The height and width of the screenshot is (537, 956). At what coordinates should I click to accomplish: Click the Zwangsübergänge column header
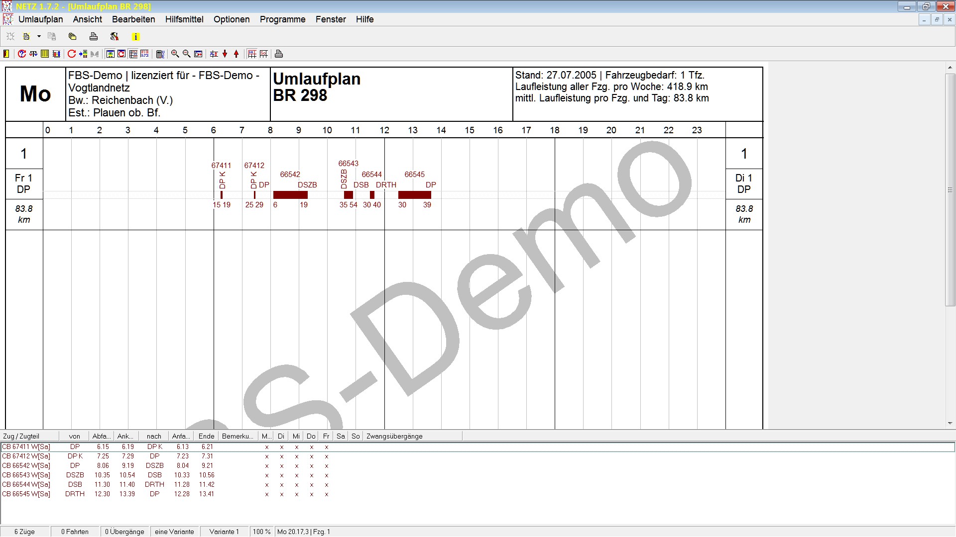[394, 436]
